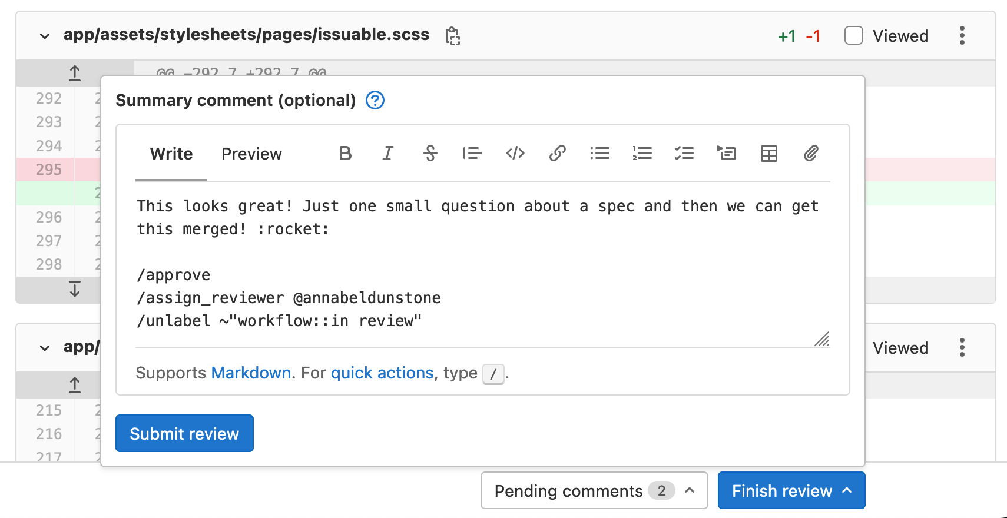Insert a link into the comment
The width and height of the screenshot is (1007, 518).
[558, 154]
